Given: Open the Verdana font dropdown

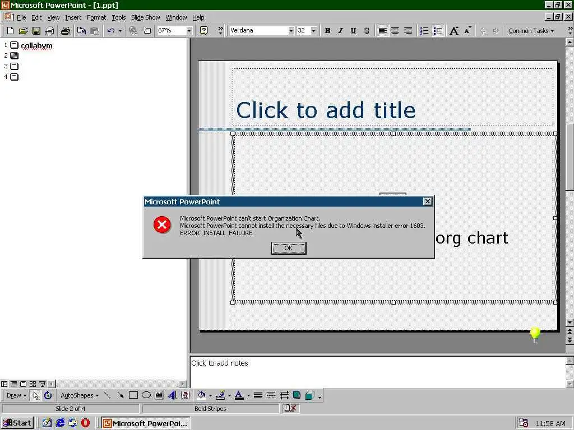Looking at the screenshot, I should pos(291,31).
